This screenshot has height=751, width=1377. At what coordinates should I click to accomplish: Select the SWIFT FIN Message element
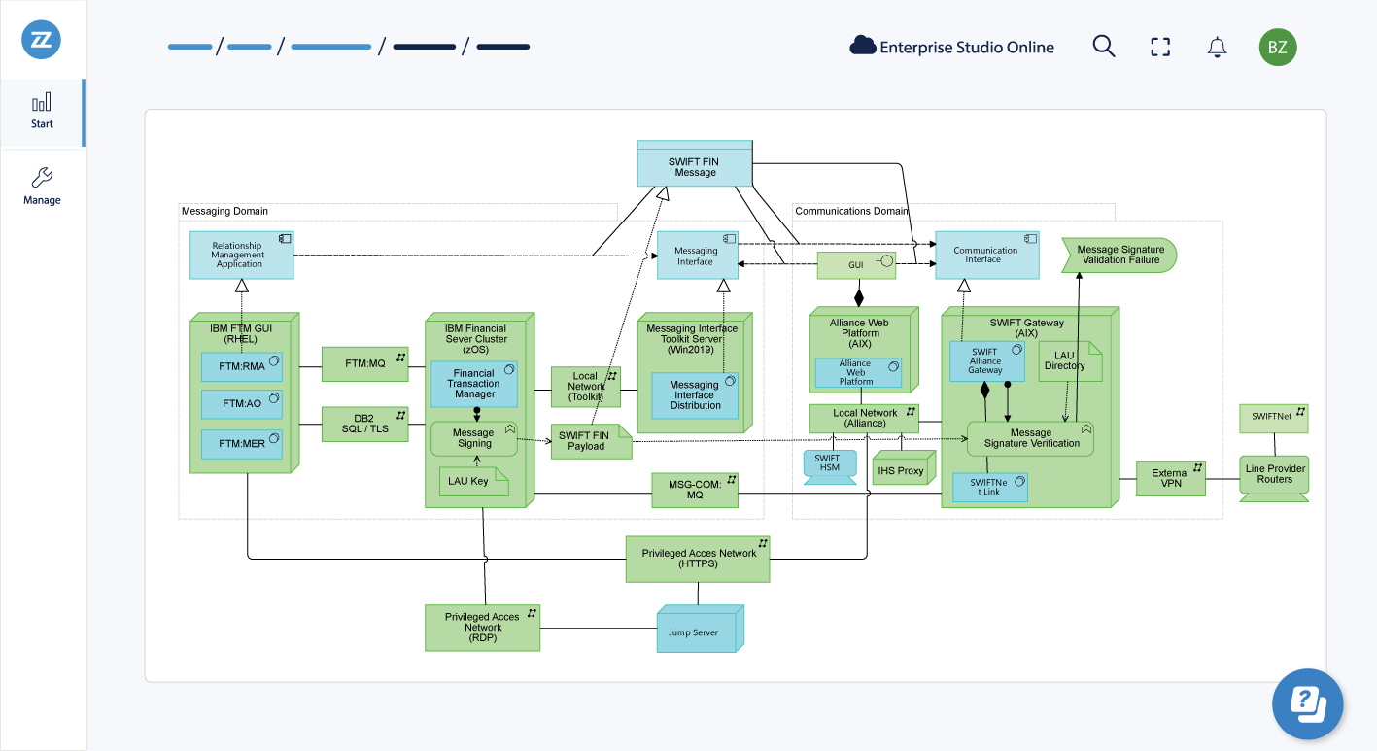coord(695,166)
